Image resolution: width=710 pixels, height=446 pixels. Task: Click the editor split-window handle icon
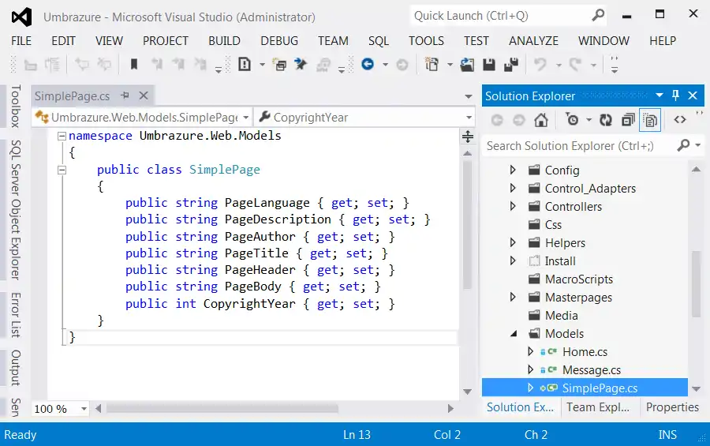[x=468, y=136]
